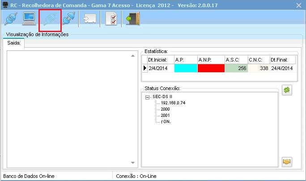Collapse the SEC-DS II tree node
This screenshot has height=181, width=306.
click(147, 97)
